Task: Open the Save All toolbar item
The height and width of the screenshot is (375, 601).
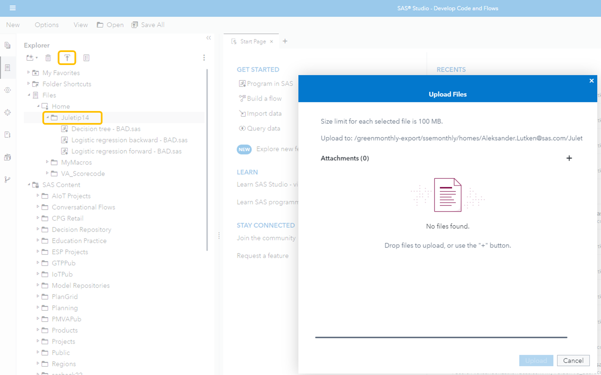Action: click(x=148, y=25)
